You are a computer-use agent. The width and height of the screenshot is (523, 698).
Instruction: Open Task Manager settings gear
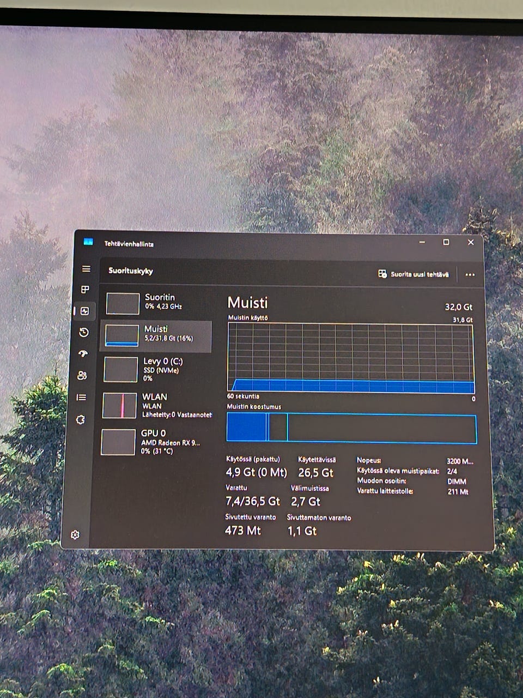(x=75, y=535)
